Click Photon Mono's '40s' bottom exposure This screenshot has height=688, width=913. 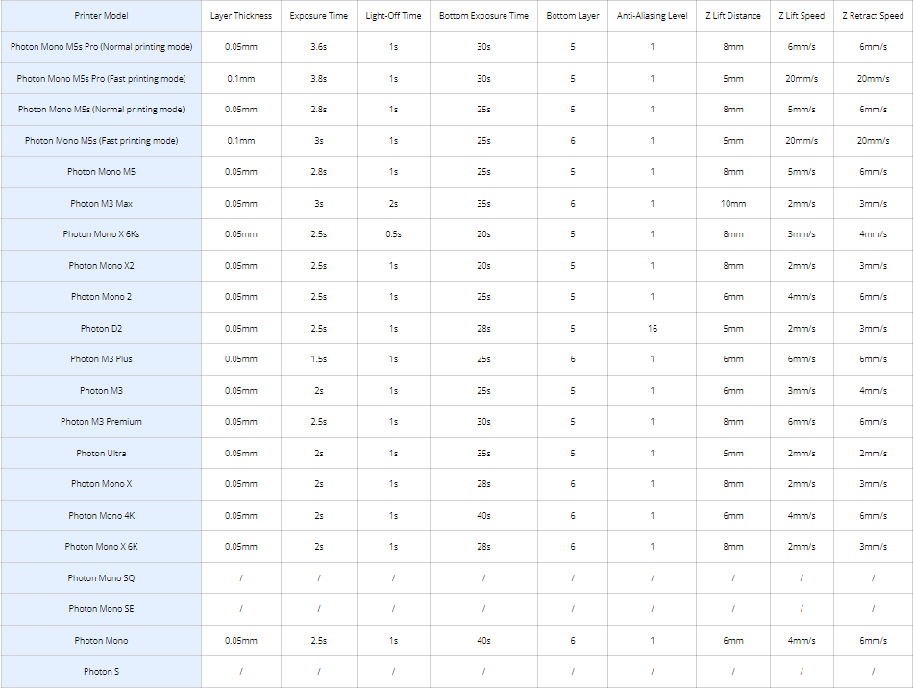[x=483, y=640]
